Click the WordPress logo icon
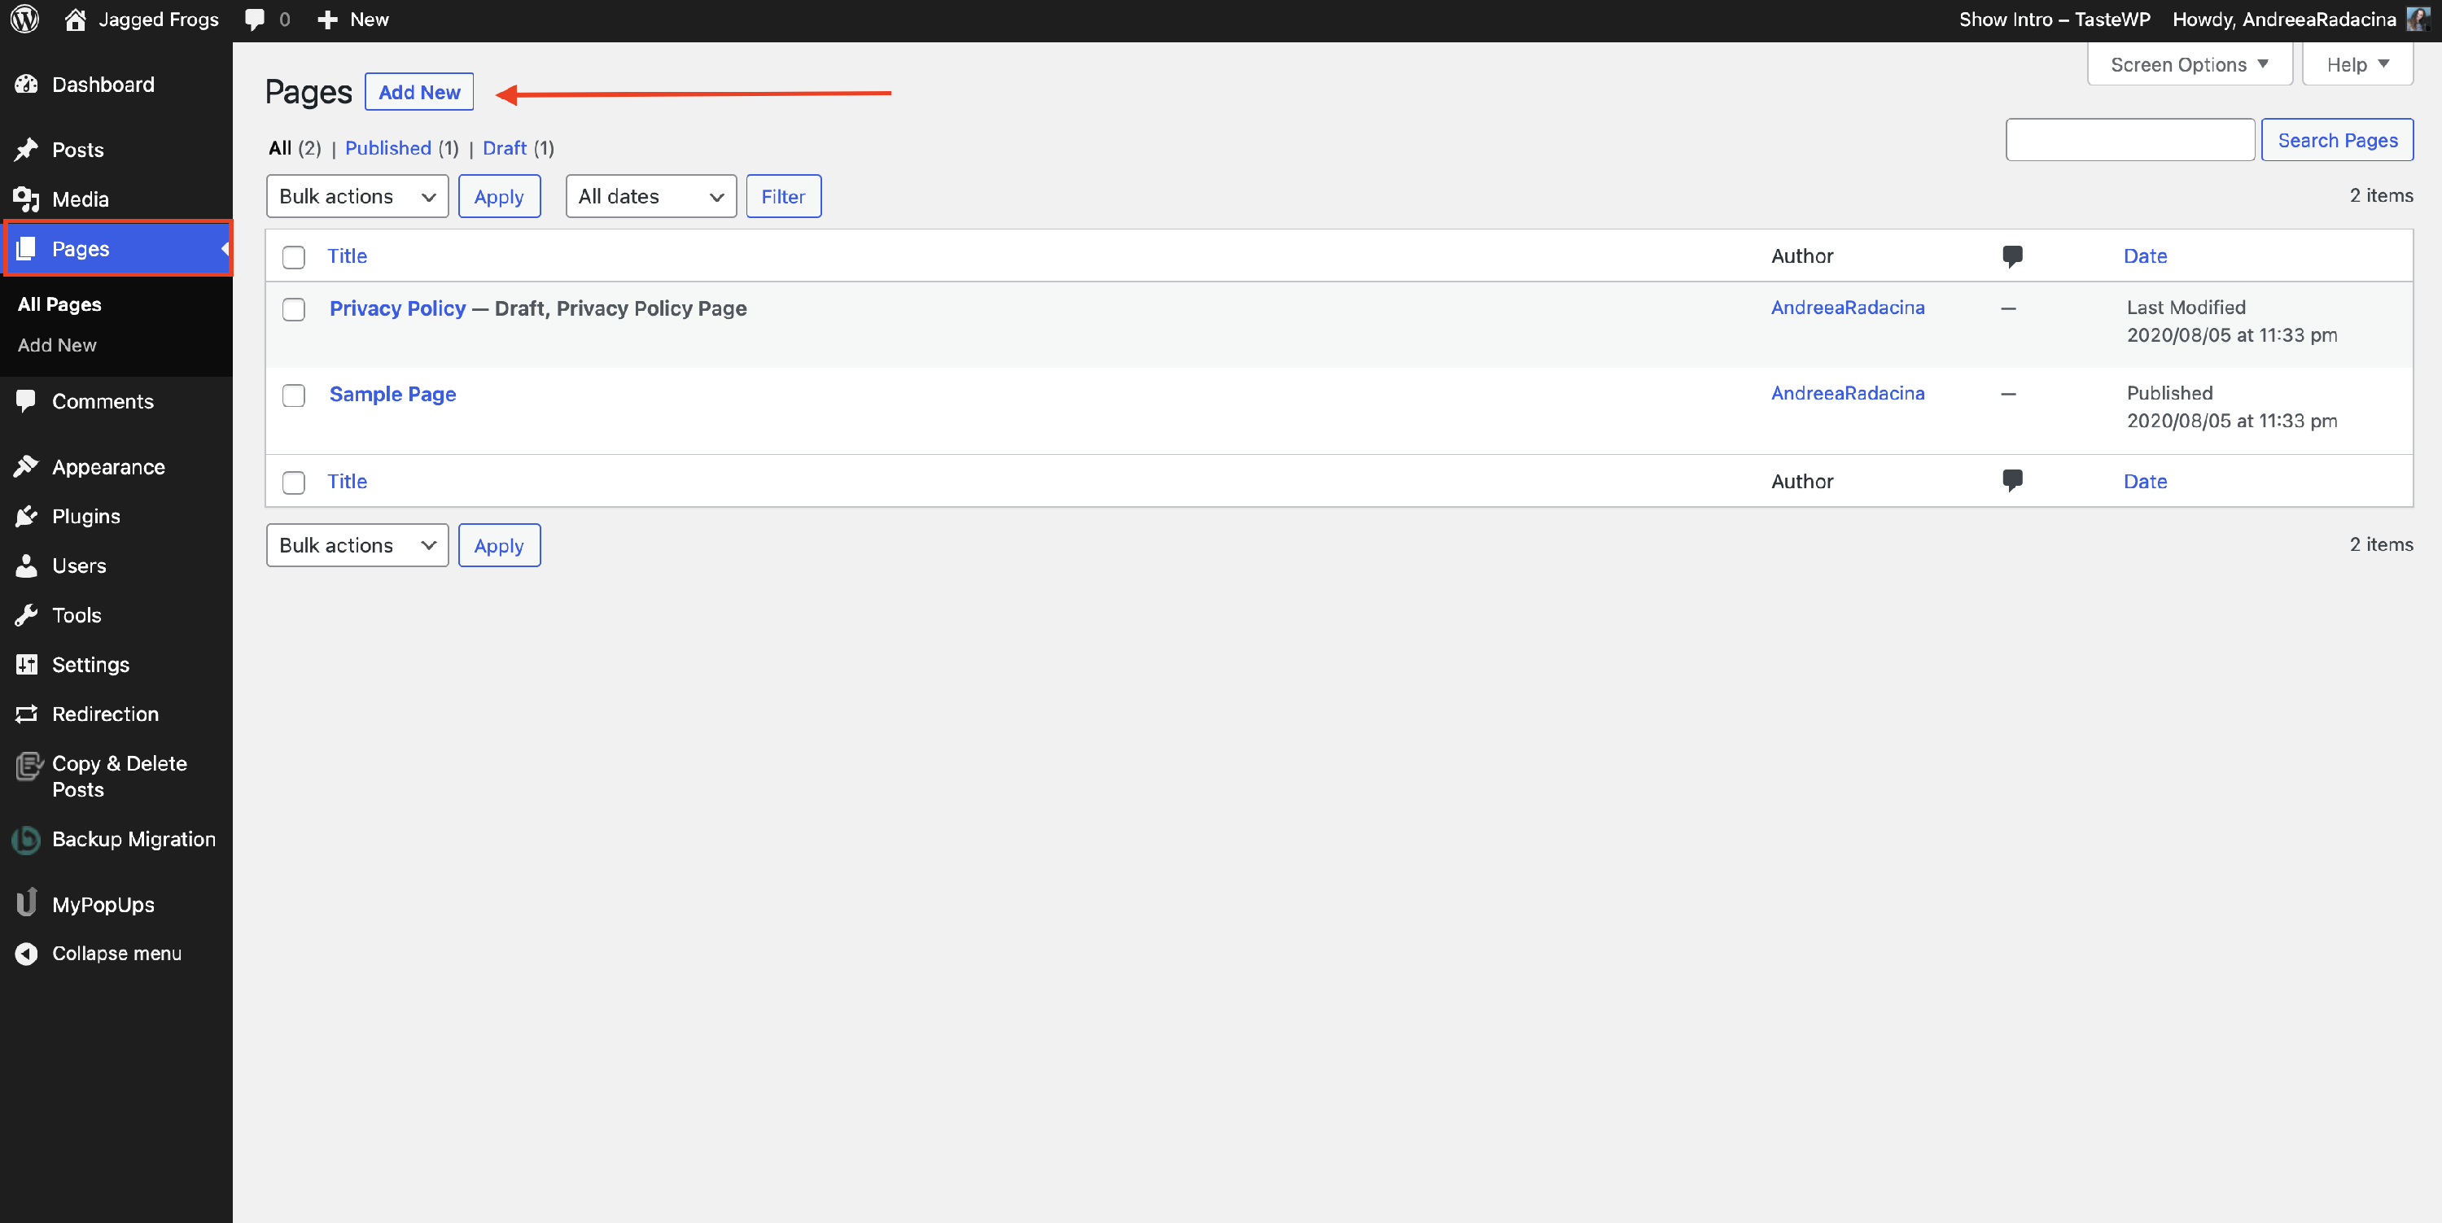2442x1223 pixels. [24, 19]
